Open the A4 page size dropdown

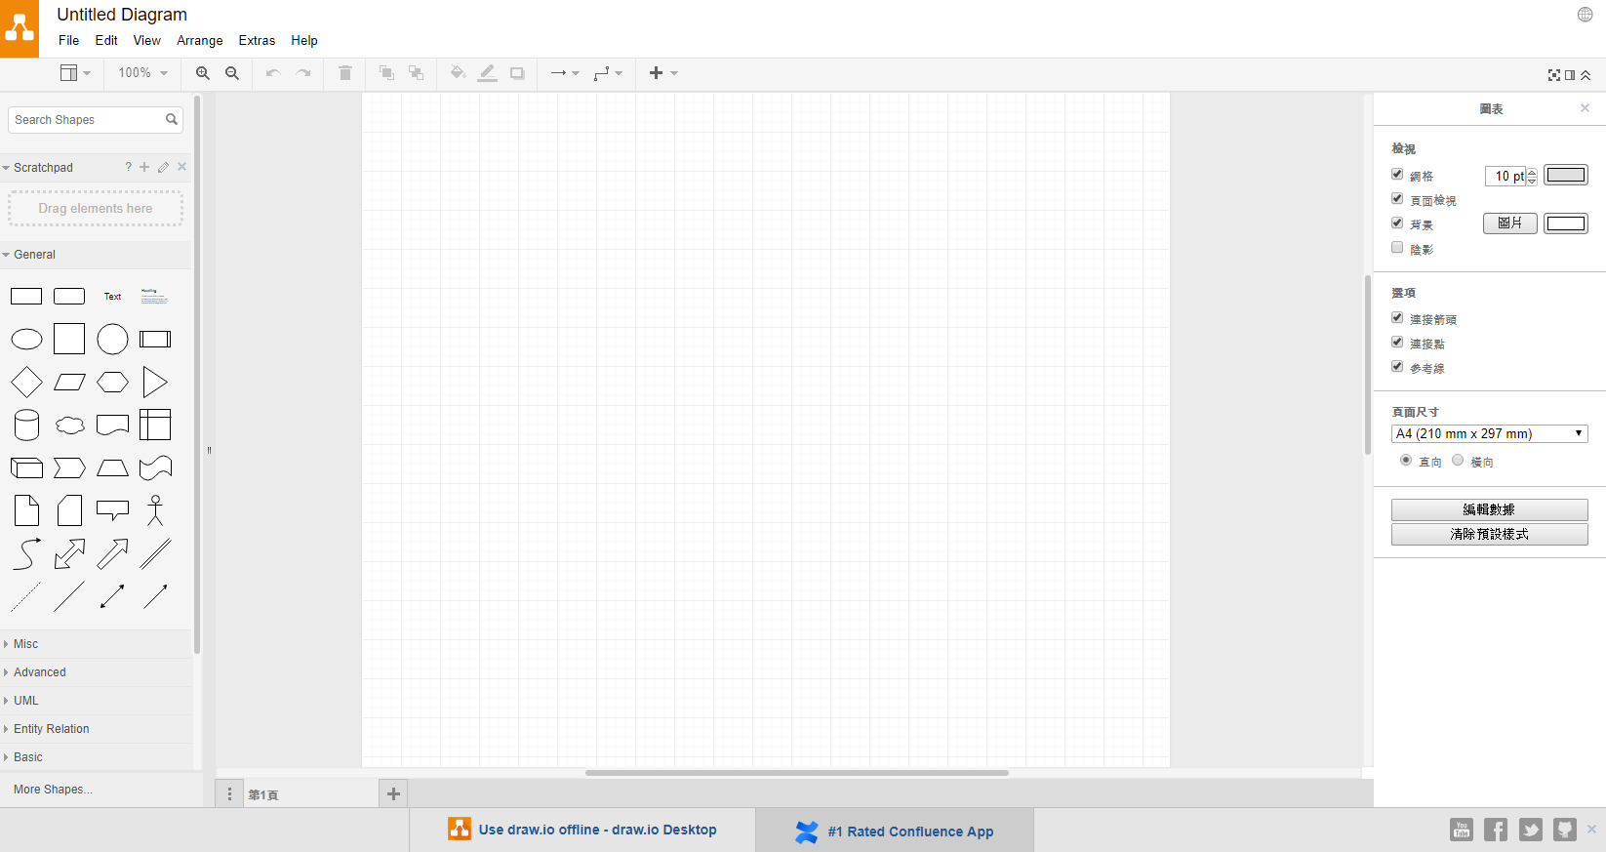(1490, 434)
